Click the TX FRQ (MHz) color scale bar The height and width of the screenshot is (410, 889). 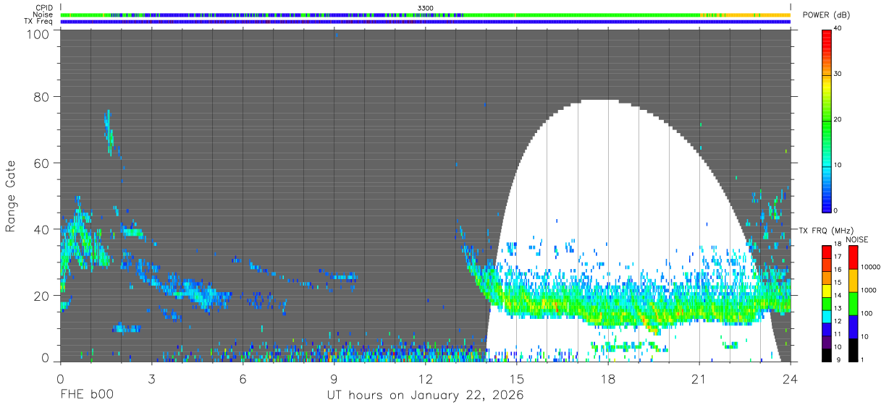coord(827,302)
